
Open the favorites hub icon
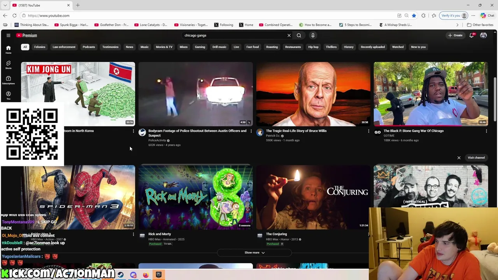(434, 16)
